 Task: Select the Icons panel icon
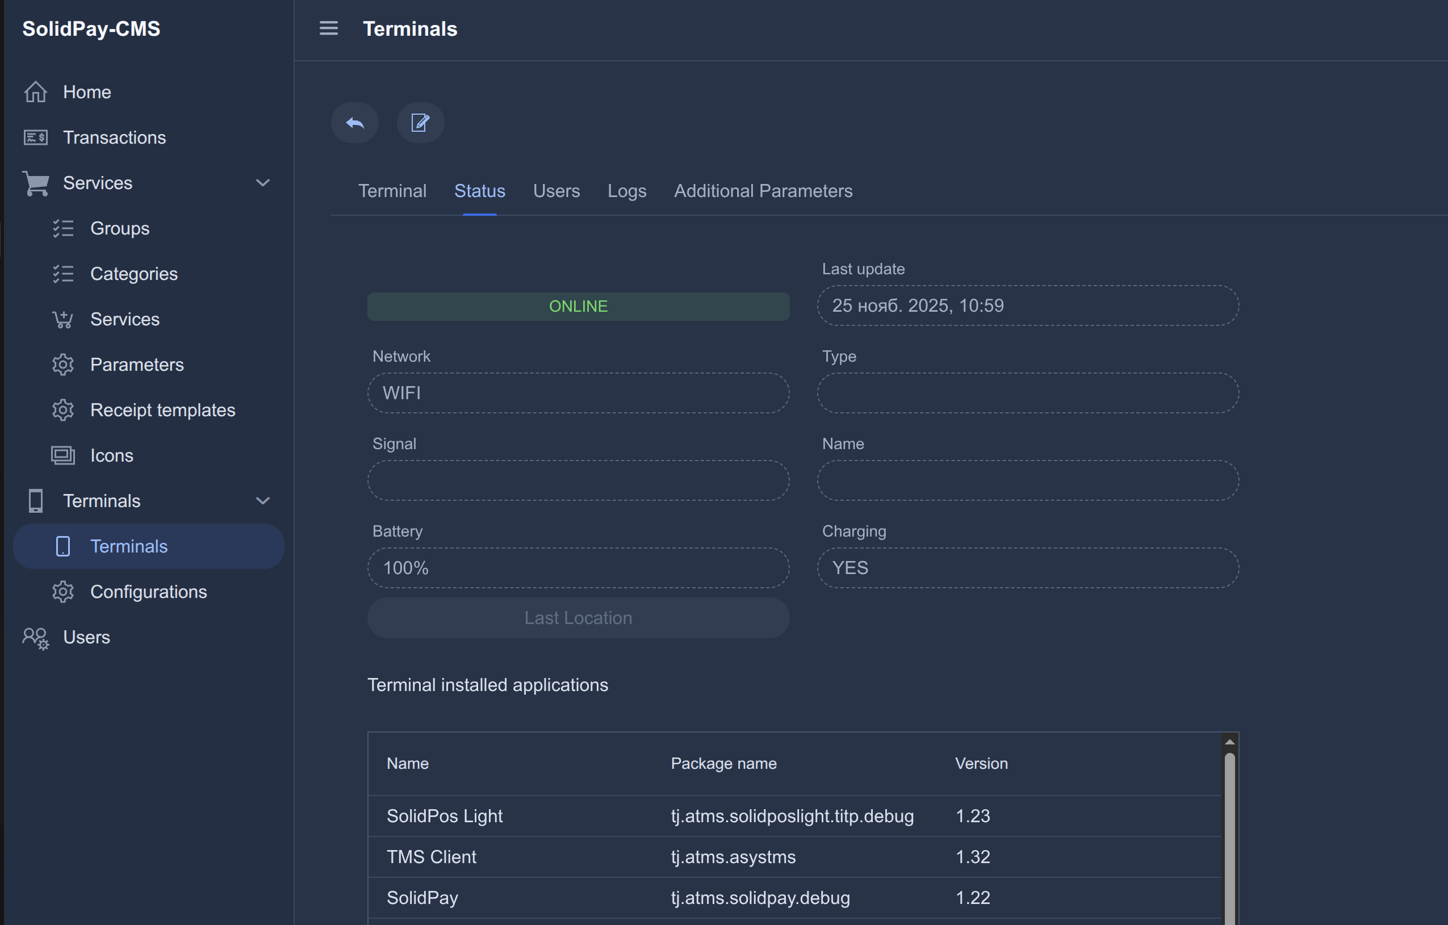63,455
